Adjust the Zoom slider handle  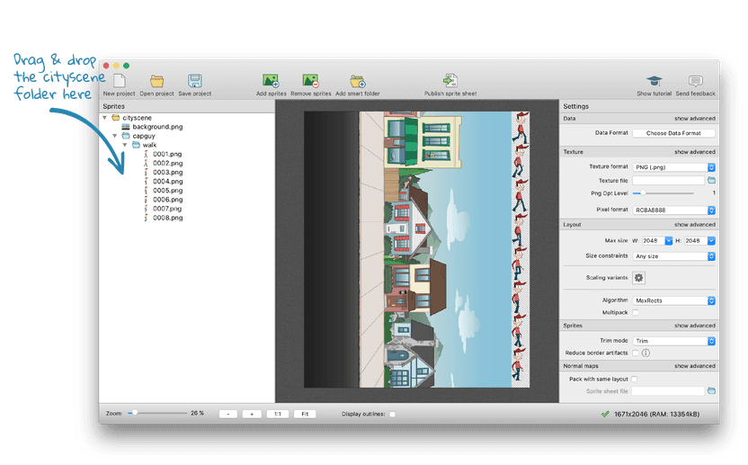click(x=135, y=413)
